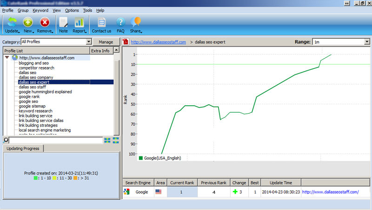Click the USA flag icon

158,192
